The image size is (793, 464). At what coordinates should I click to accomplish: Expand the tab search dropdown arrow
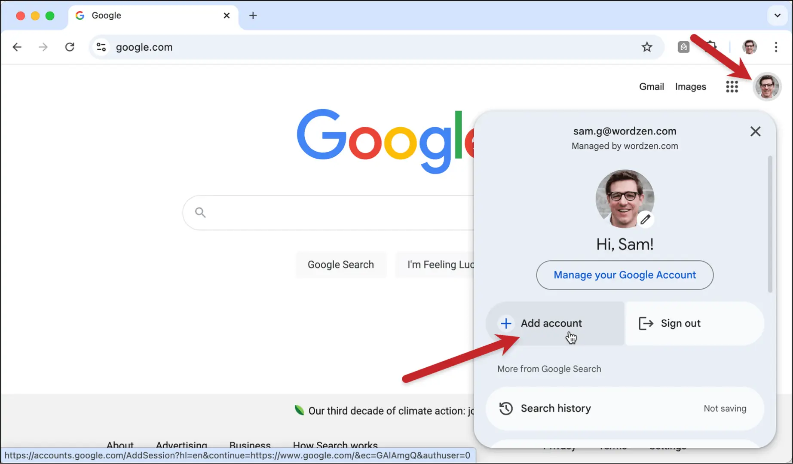tap(778, 15)
